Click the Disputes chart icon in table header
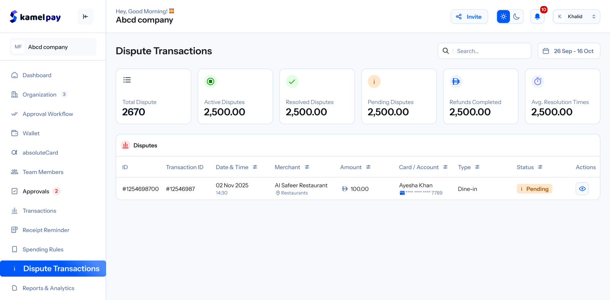The width and height of the screenshot is (610, 300). [x=125, y=145]
